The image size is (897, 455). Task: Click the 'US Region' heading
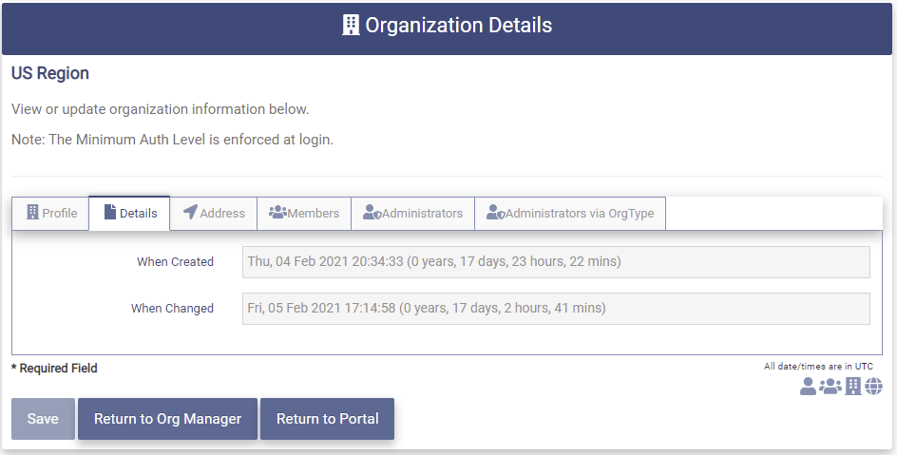pyautogui.click(x=50, y=73)
